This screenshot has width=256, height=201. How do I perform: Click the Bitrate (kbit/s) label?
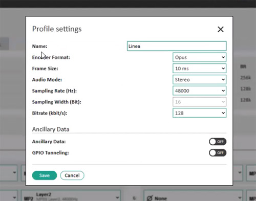click(50, 113)
